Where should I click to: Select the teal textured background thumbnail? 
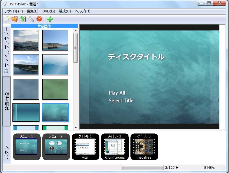(x=55, y=112)
